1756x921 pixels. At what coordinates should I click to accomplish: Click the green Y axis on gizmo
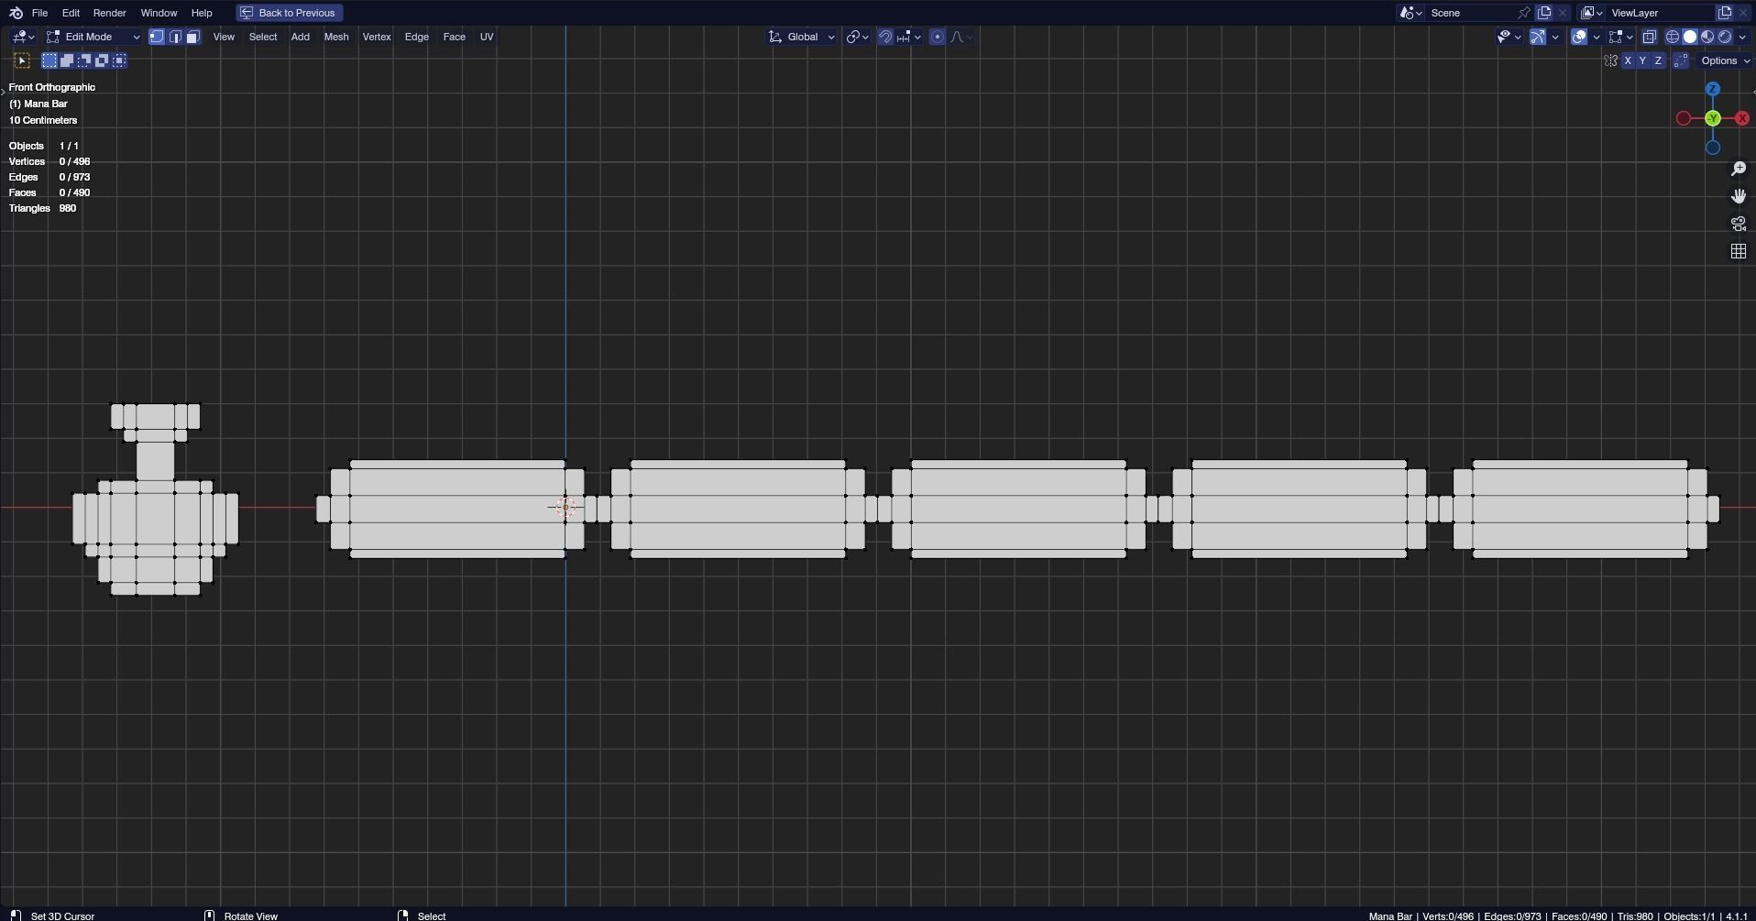[x=1713, y=118]
